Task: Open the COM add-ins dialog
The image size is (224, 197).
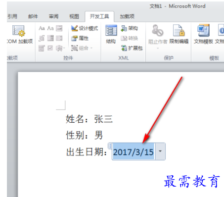Action: (19, 34)
